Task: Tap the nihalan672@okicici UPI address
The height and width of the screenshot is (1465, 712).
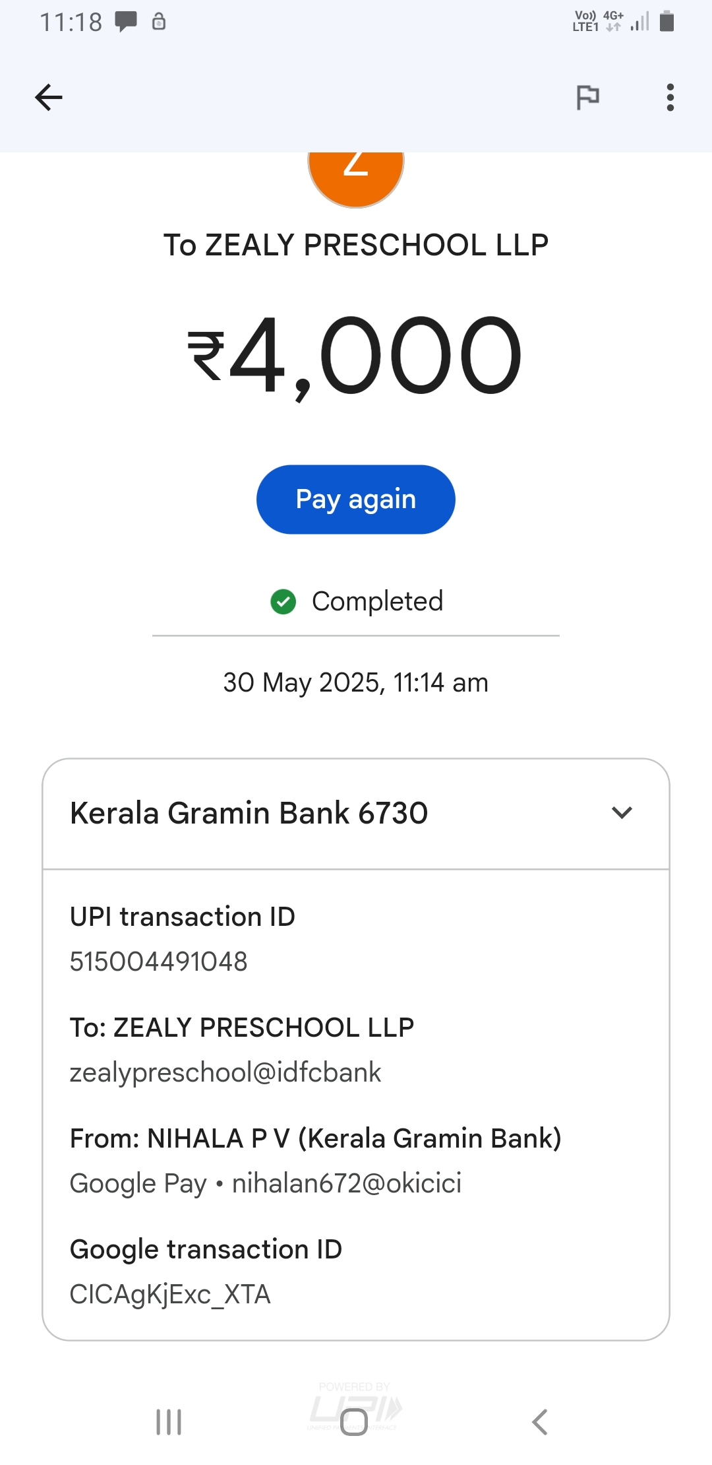Action: pos(347,1183)
